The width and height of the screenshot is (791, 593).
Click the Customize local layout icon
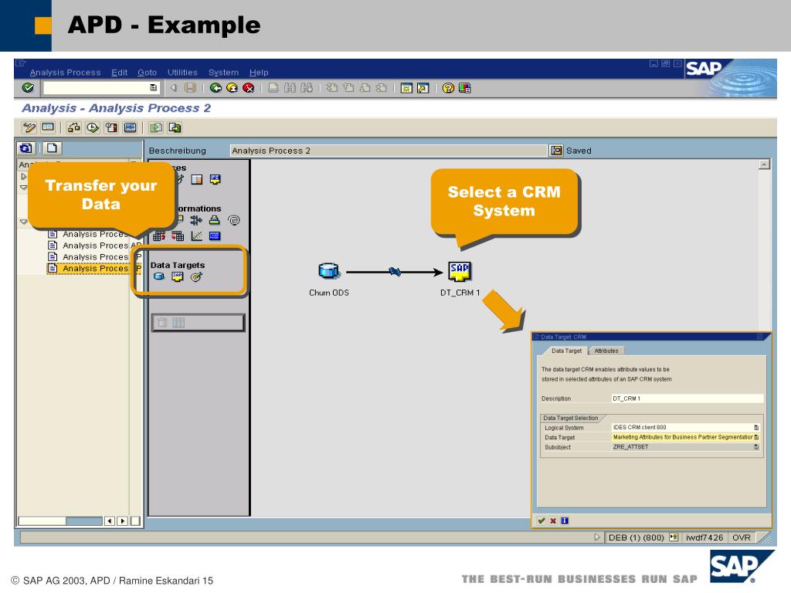[x=464, y=88]
